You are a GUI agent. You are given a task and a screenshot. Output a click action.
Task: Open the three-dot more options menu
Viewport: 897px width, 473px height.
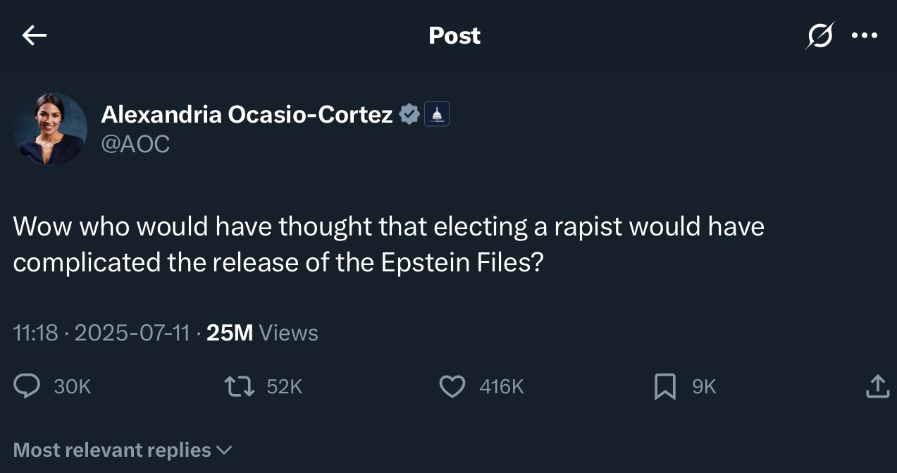click(865, 35)
